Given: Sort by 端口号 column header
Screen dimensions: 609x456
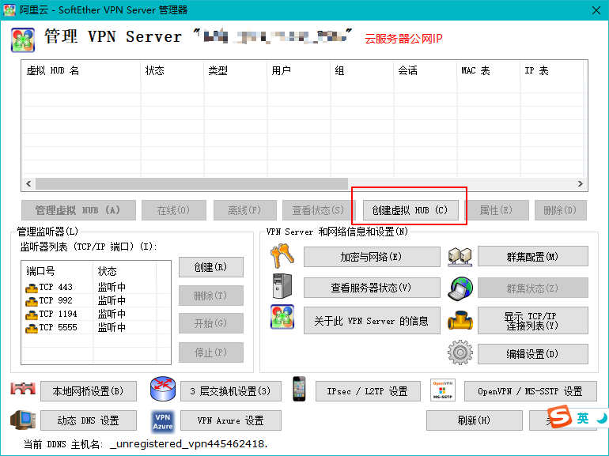Looking at the screenshot, I should 58,271.
